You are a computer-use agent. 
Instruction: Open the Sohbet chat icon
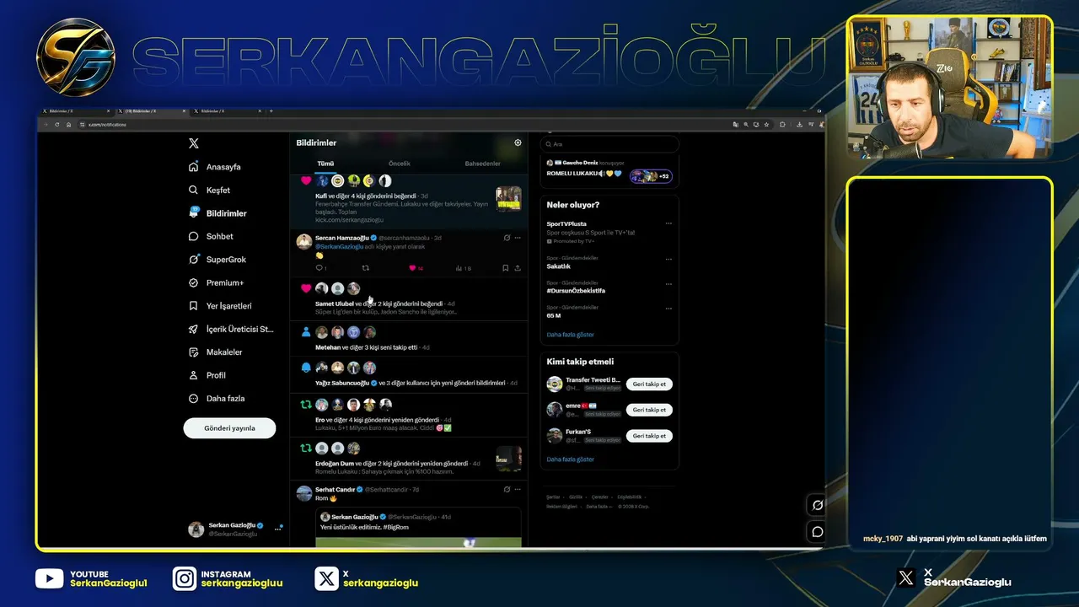click(194, 236)
